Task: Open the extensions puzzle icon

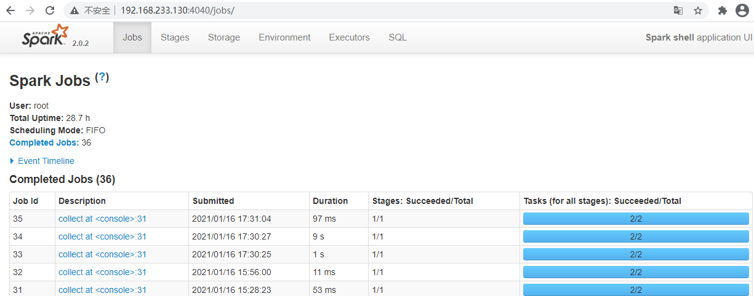Action: coord(723,10)
